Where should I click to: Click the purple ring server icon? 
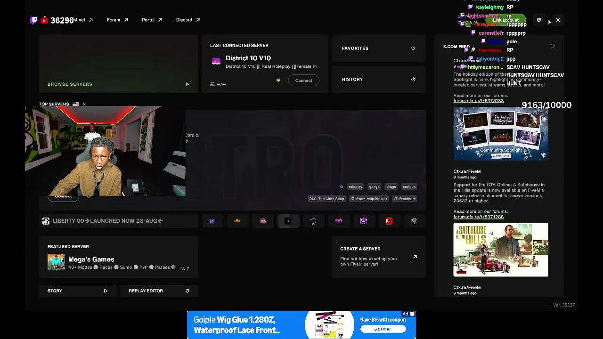[x=313, y=221]
